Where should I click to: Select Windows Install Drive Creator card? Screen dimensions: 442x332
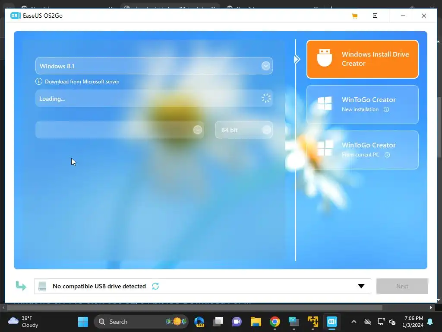pyautogui.click(x=362, y=59)
